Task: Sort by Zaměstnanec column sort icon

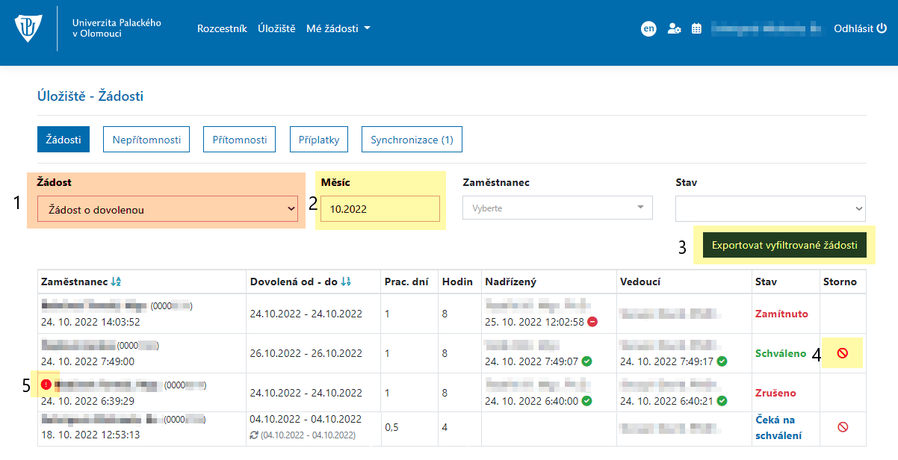Action: [x=115, y=282]
